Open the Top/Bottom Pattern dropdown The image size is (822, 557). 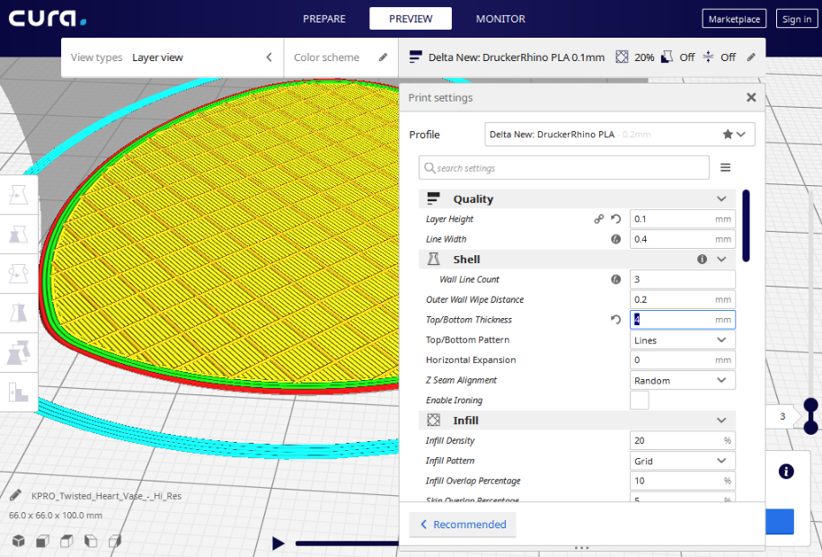pos(682,340)
